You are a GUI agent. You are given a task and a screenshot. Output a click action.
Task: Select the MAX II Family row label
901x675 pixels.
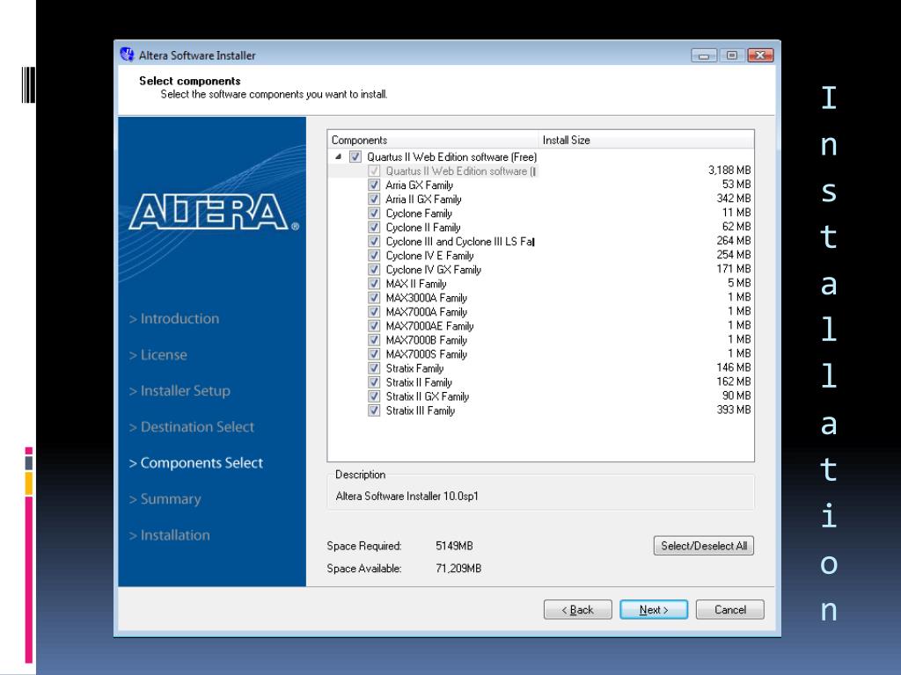coord(416,284)
